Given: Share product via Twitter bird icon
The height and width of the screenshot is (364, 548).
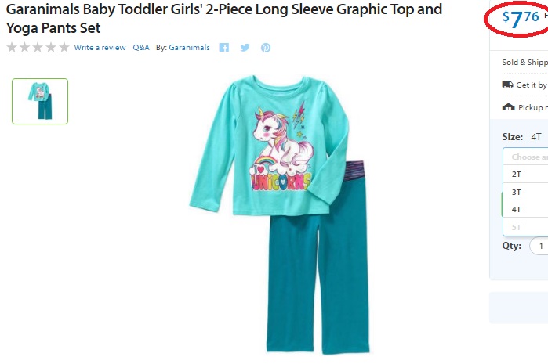Looking at the screenshot, I should coord(245,48).
